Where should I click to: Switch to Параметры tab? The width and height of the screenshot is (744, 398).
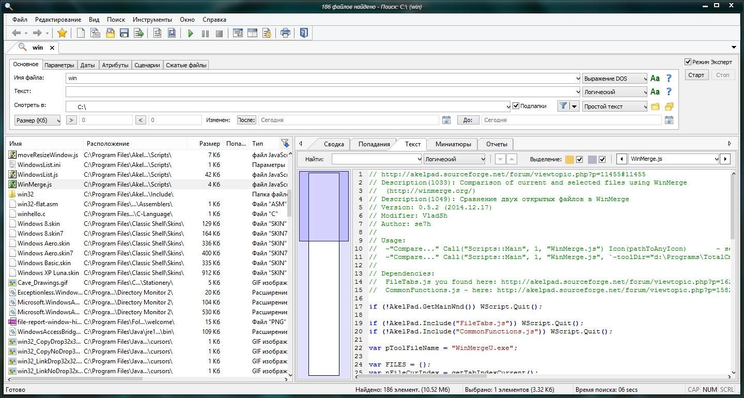point(59,65)
